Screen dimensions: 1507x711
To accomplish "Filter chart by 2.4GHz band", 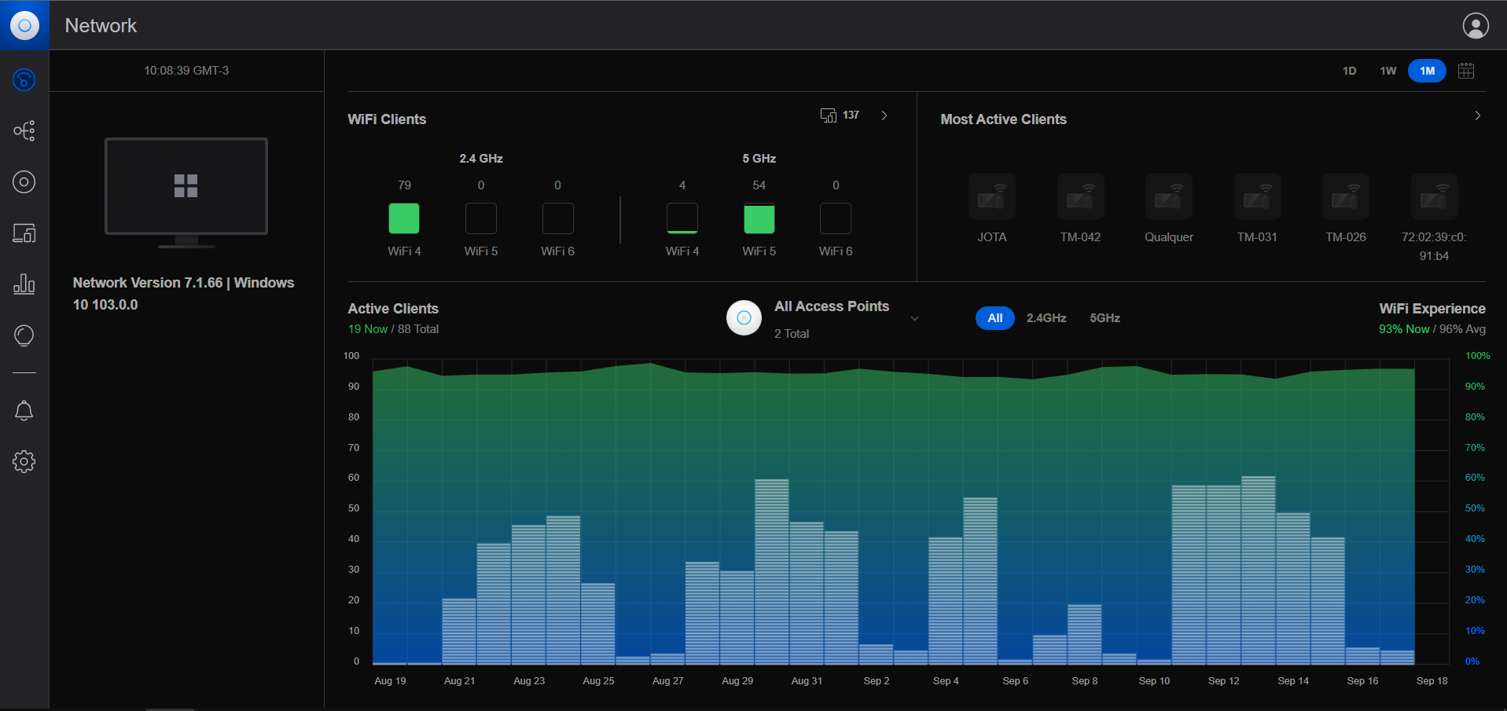I will (1046, 318).
